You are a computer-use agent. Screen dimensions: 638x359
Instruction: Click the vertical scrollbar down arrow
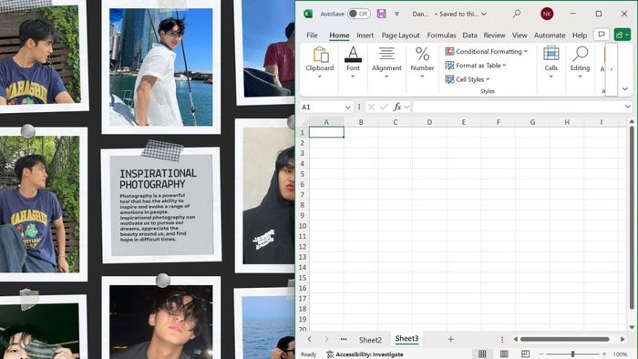[632, 327]
